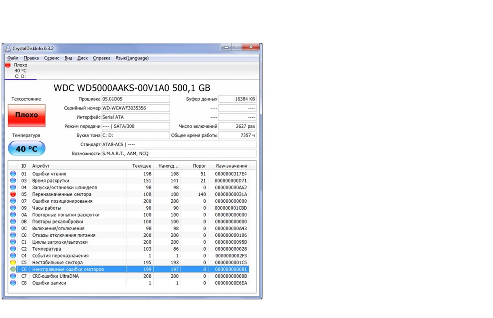Open the Вид menu
Screen dimensions: 493x318
click(x=68, y=58)
